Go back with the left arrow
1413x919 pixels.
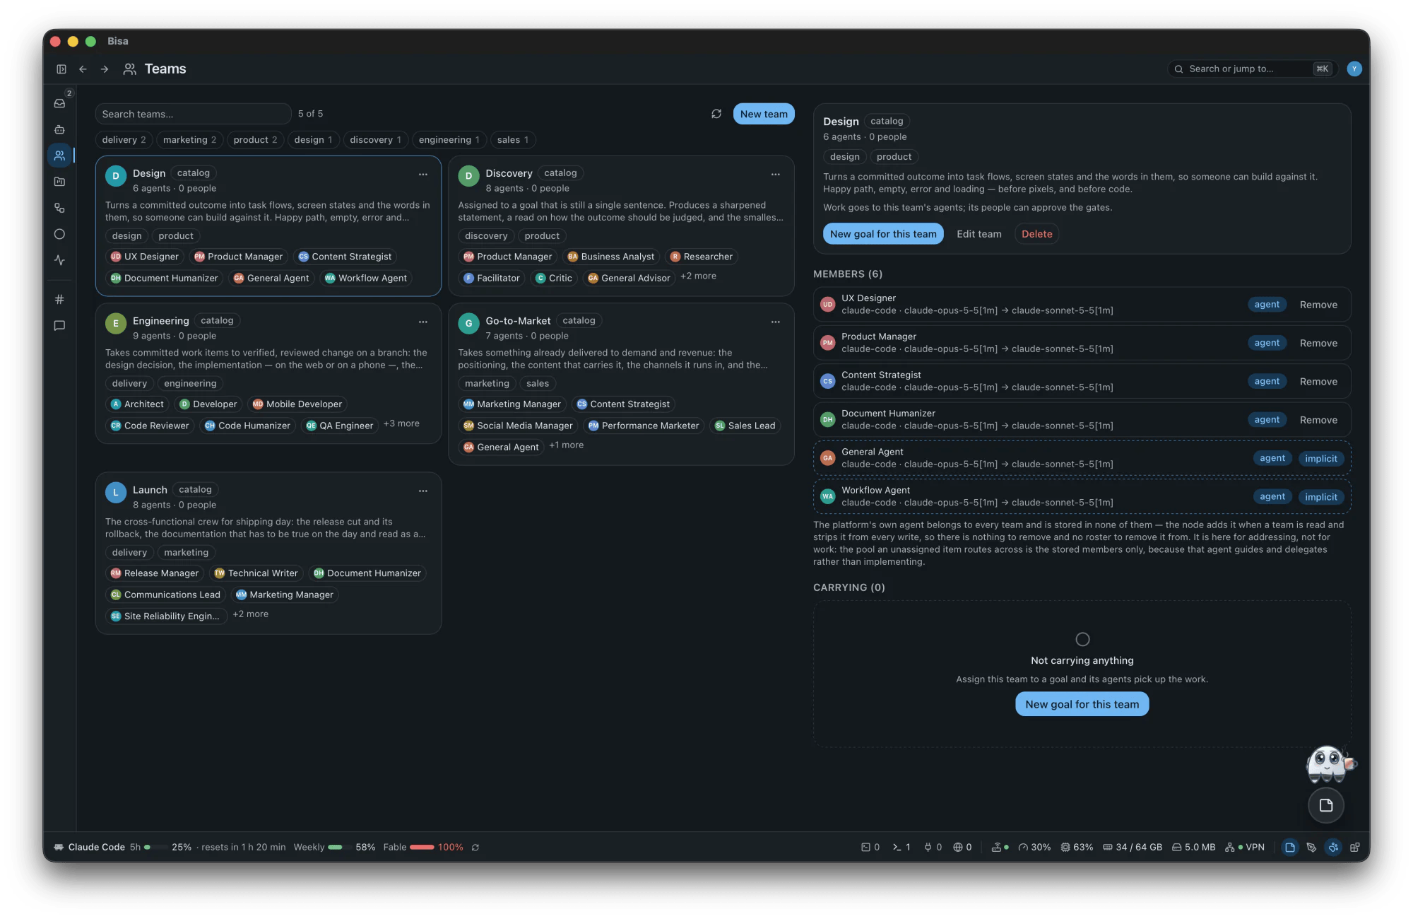[83, 69]
